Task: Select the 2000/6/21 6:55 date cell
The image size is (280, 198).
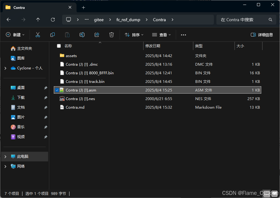Action: [159, 99]
